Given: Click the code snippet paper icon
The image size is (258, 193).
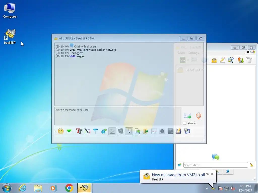Looking at the screenshot, I should (x=154, y=131).
